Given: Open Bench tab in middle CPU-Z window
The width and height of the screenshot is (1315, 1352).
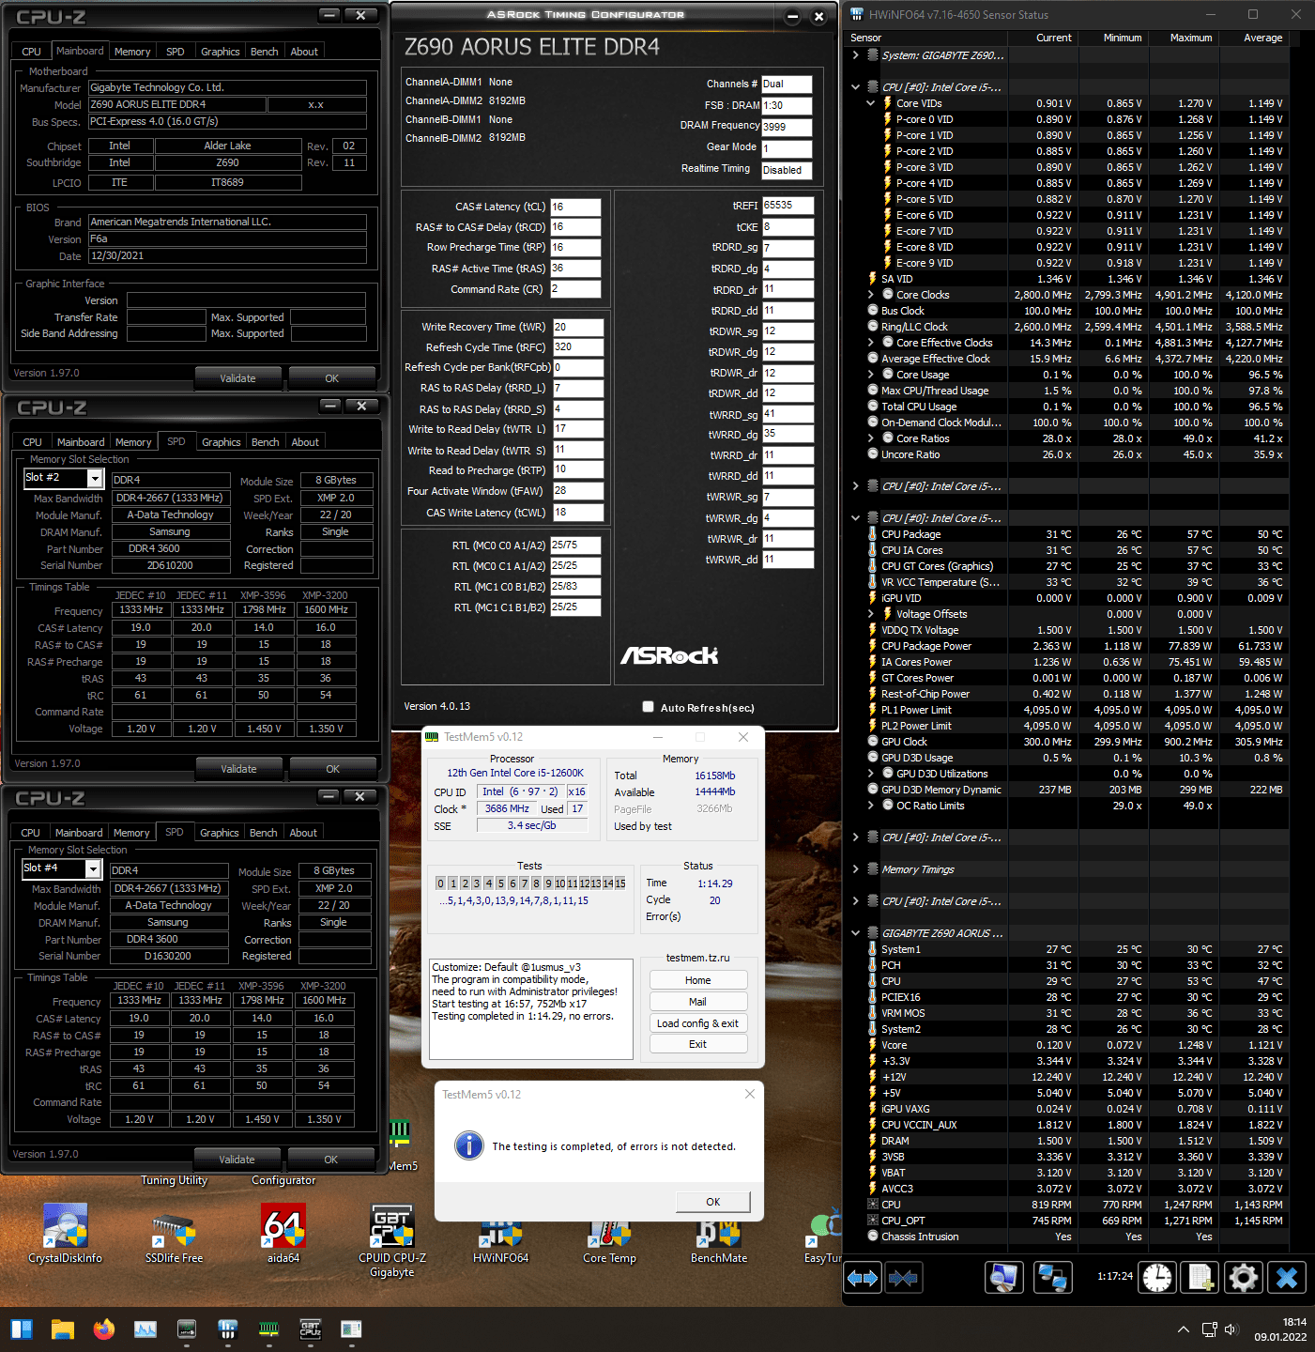Looking at the screenshot, I should click(x=265, y=442).
